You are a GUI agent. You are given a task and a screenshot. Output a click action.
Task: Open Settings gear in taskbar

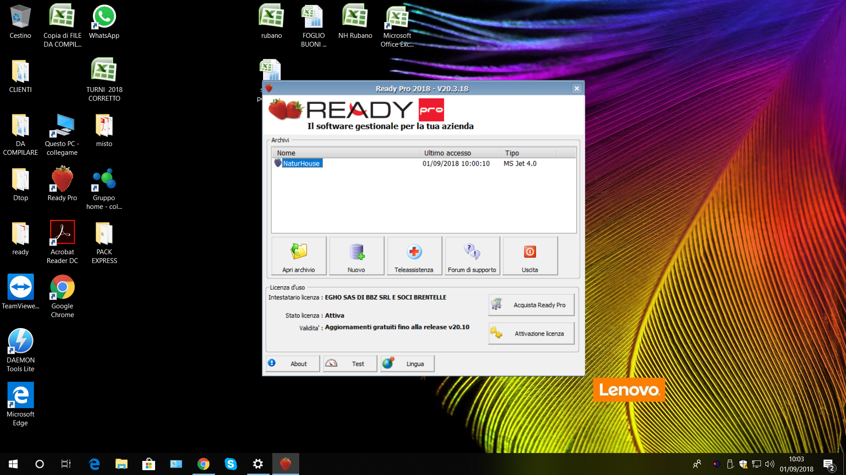[258, 464]
